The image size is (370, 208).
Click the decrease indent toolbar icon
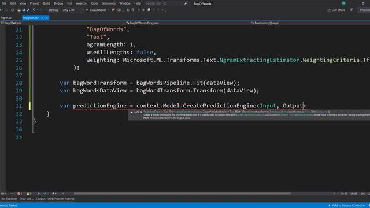pos(139,10)
